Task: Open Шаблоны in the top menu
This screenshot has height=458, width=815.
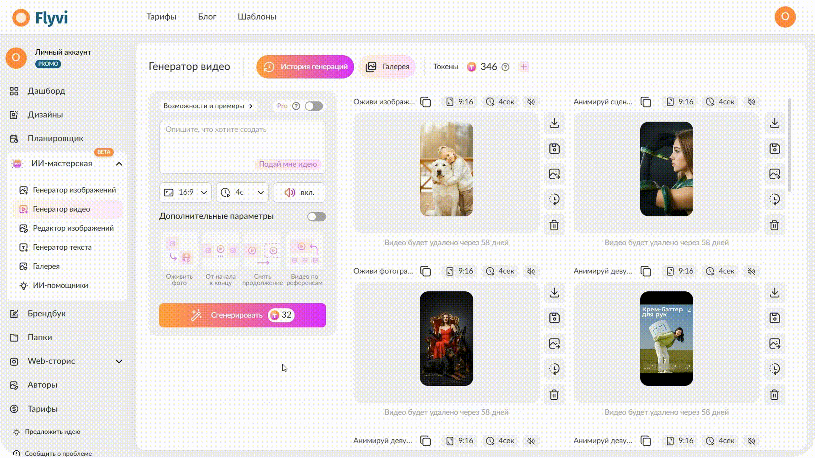Action: (257, 17)
